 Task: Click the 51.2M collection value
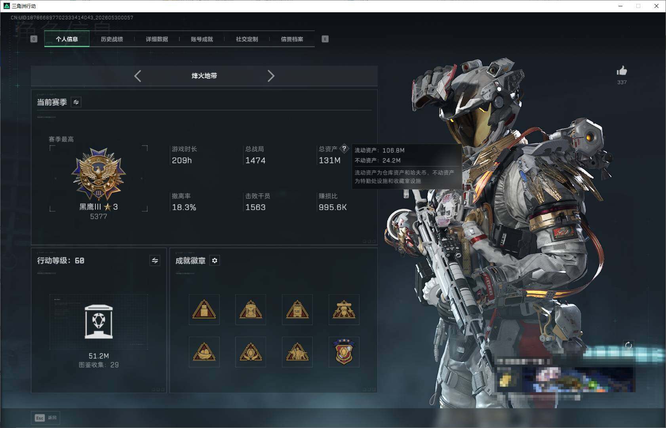point(99,356)
